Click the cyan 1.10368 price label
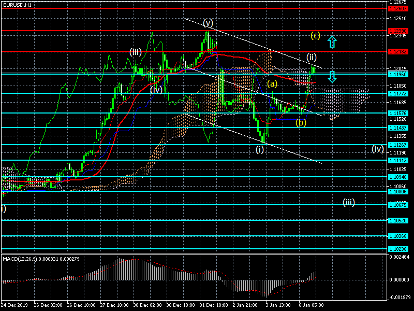This screenshot has width=414, height=311. click(x=398, y=236)
